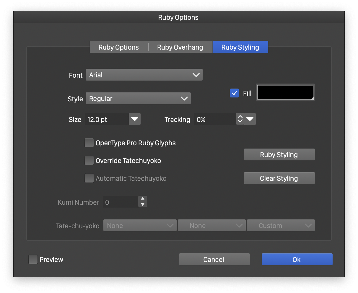Open the Size presets dropdown arrow

(135, 119)
